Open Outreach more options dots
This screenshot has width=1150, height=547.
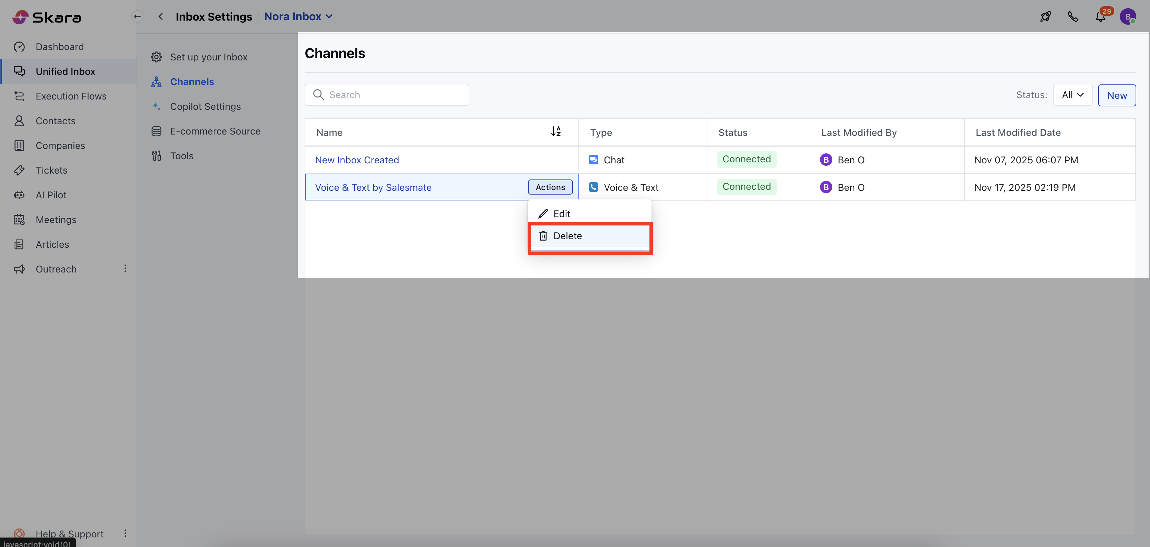click(x=126, y=268)
